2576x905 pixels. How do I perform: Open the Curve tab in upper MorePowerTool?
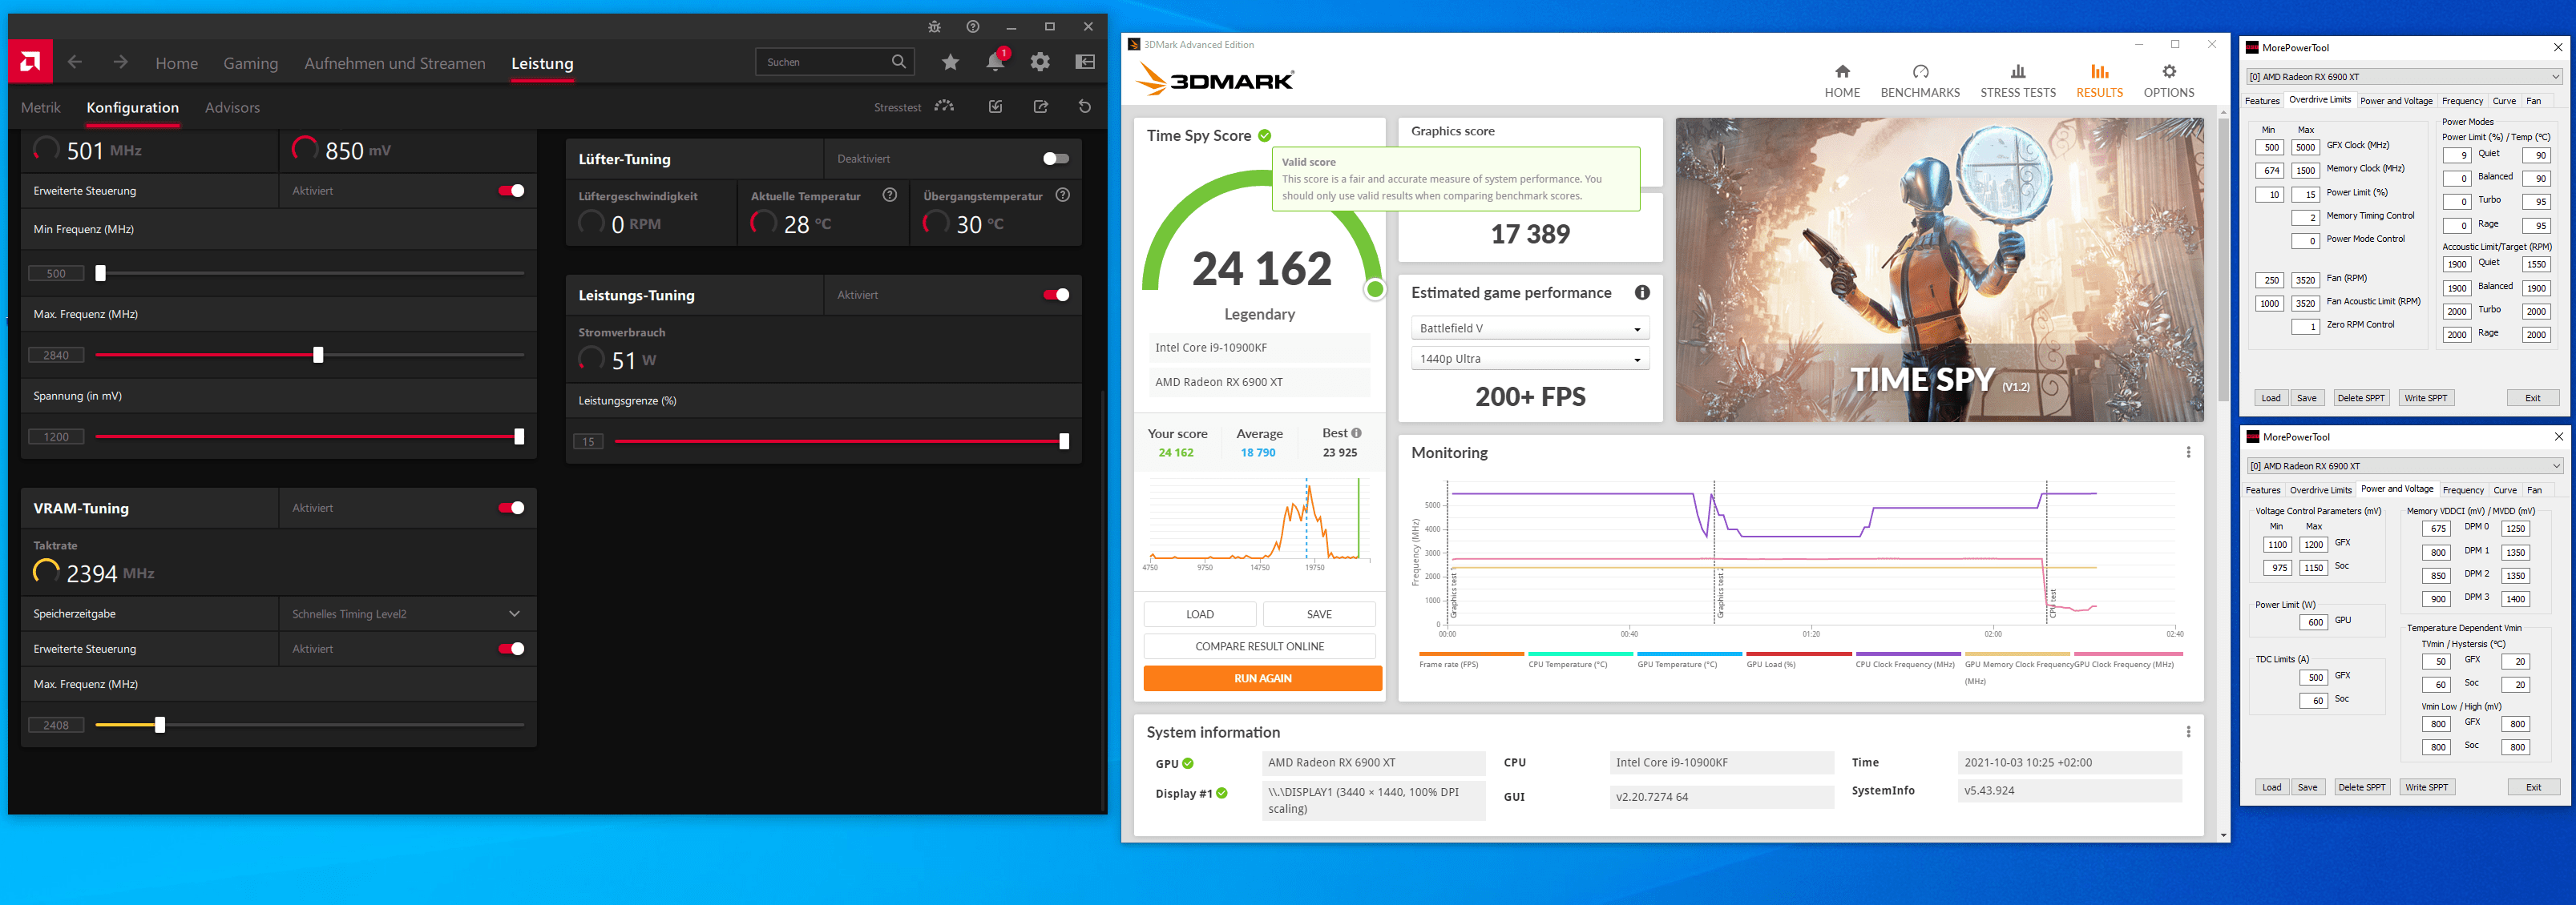click(2503, 101)
